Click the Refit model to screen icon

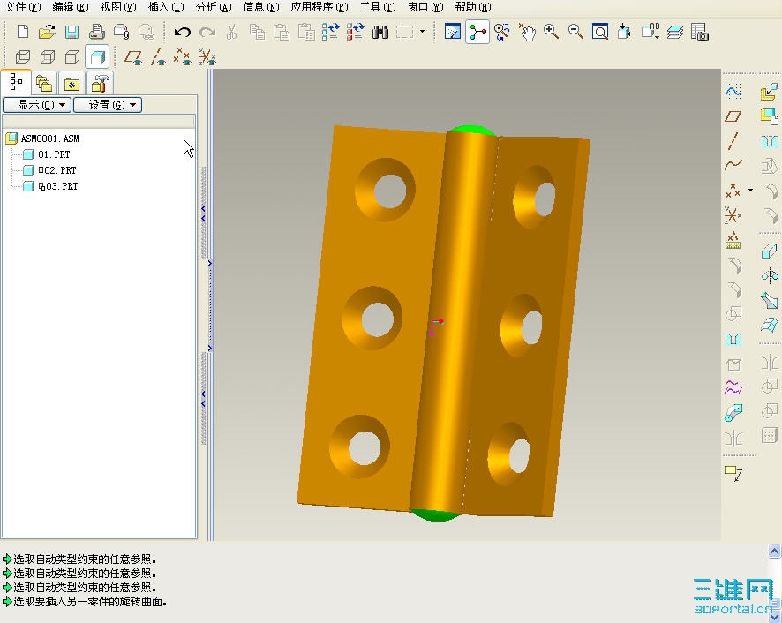[x=600, y=32]
